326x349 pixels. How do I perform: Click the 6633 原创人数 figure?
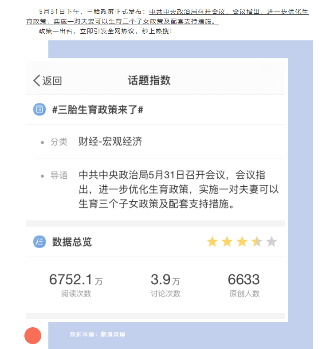pyautogui.click(x=244, y=285)
